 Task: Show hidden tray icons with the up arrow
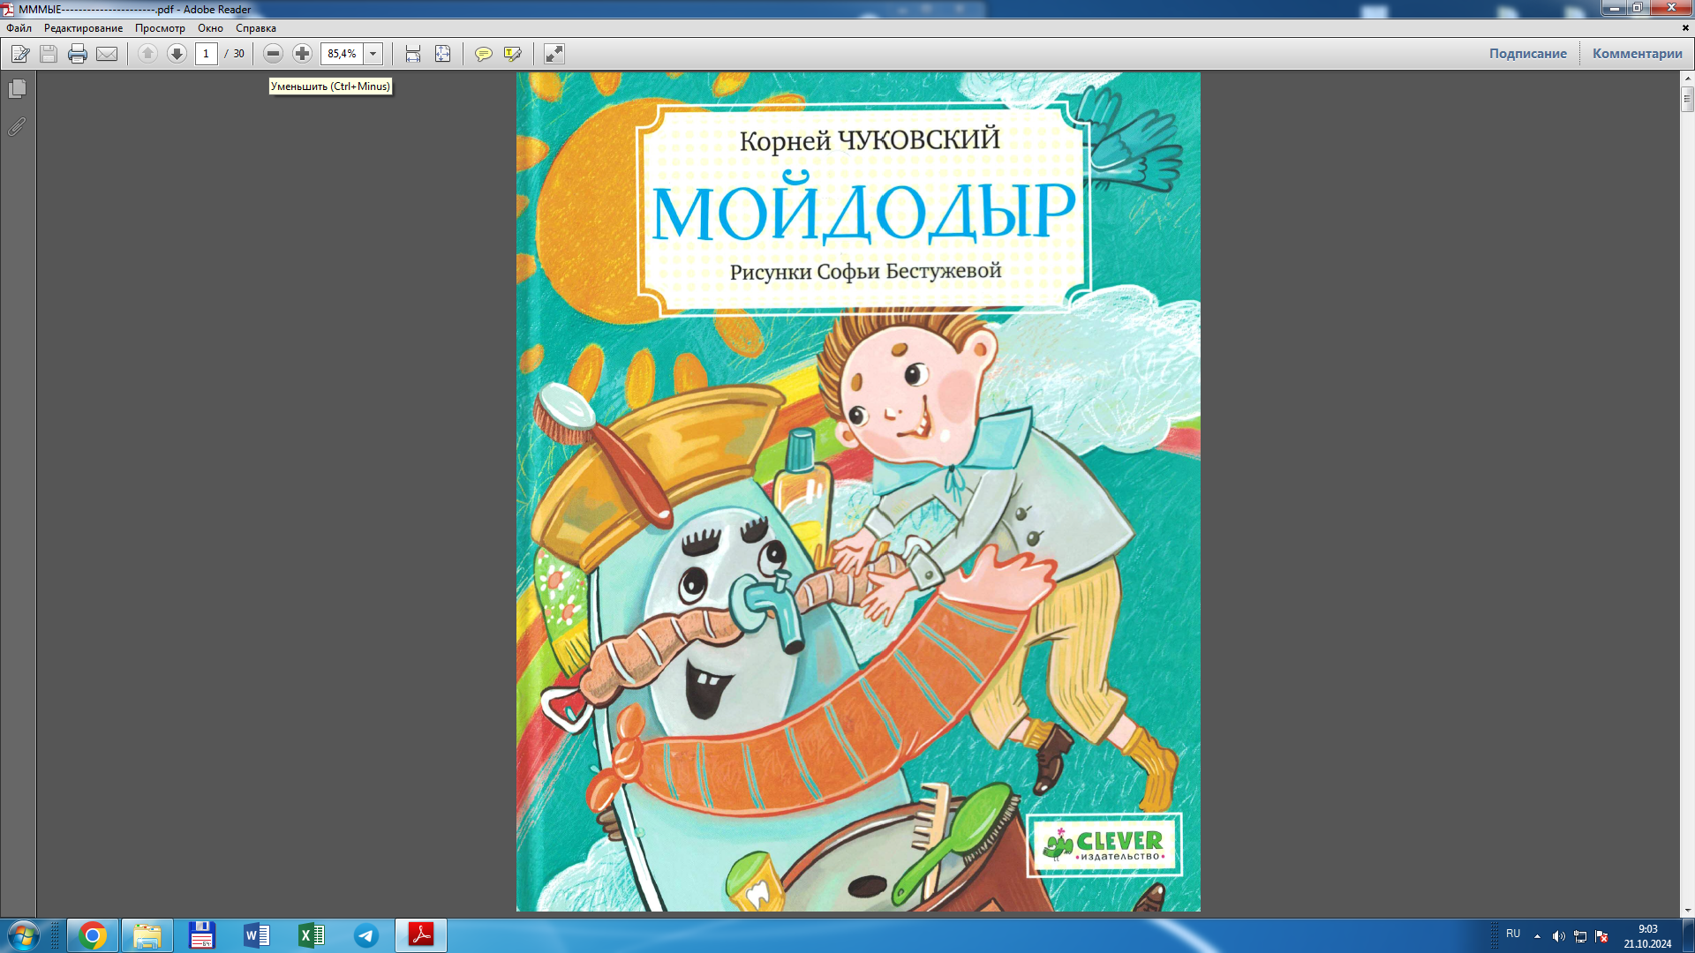pyautogui.click(x=1537, y=936)
